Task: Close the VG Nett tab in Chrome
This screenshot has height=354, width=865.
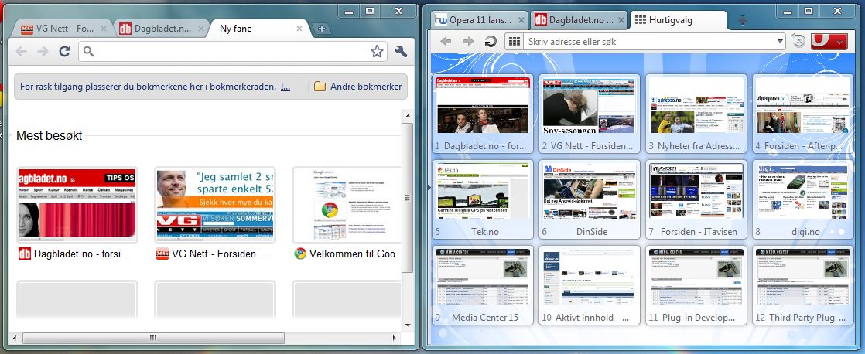Action: coord(104,29)
